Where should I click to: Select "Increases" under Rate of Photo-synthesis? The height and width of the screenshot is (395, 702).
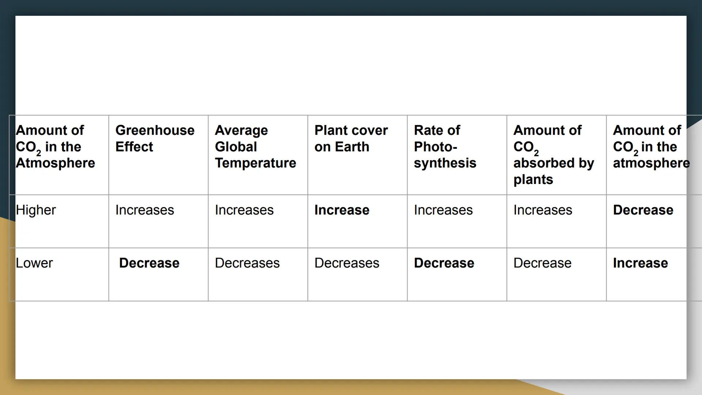tap(443, 210)
